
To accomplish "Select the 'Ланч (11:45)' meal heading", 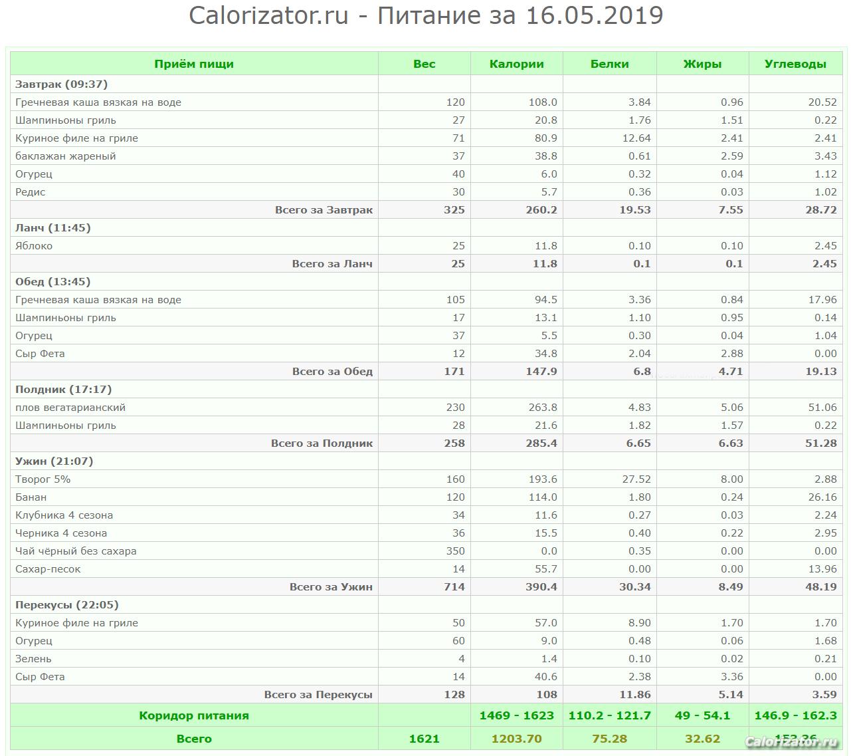I will click(x=53, y=228).
